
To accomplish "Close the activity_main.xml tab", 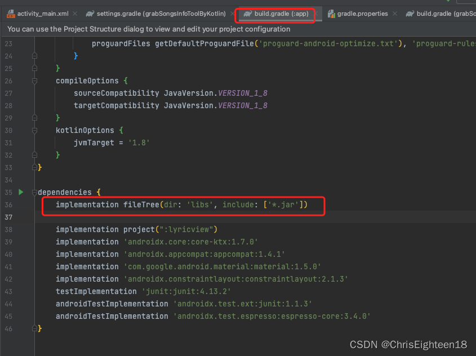I will click(75, 14).
